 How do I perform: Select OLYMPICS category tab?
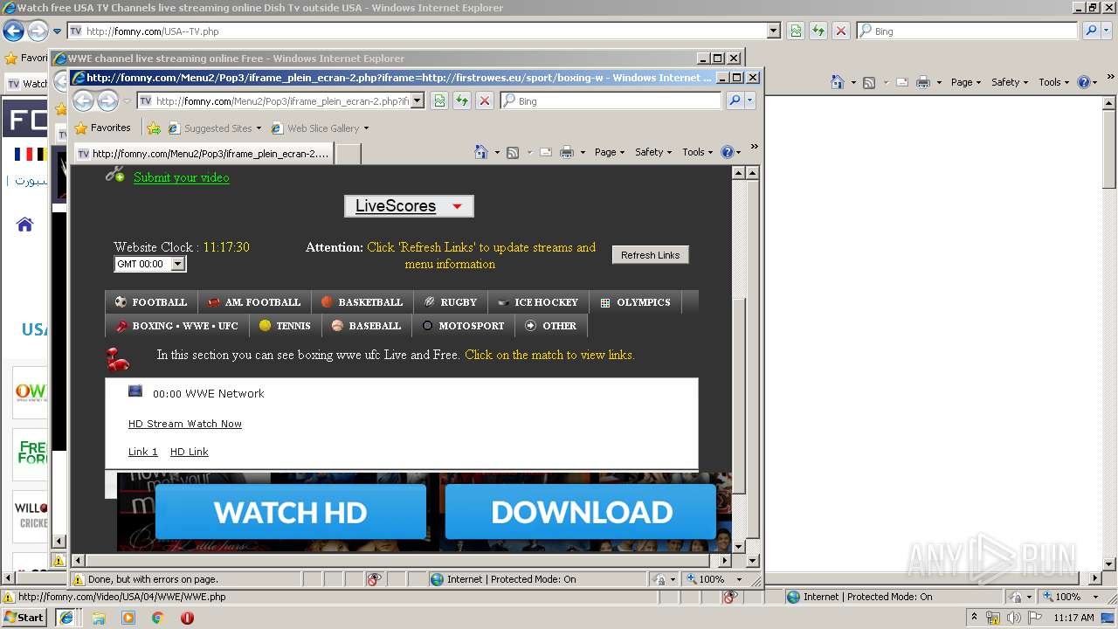pos(635,302)
